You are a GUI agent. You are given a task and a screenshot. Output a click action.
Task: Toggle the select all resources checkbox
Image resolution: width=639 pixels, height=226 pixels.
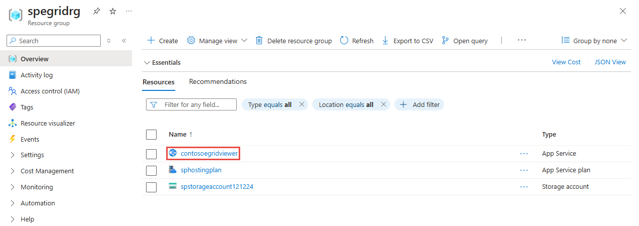coord(151,135)
